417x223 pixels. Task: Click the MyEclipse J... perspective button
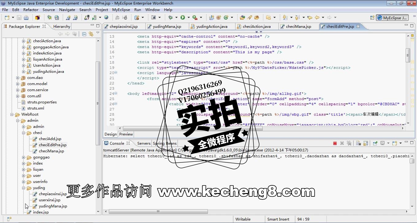[392, 18]
